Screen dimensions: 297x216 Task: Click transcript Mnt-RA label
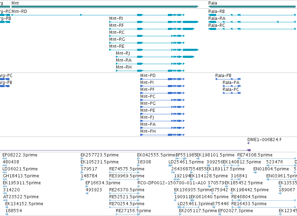click(124, 60)
